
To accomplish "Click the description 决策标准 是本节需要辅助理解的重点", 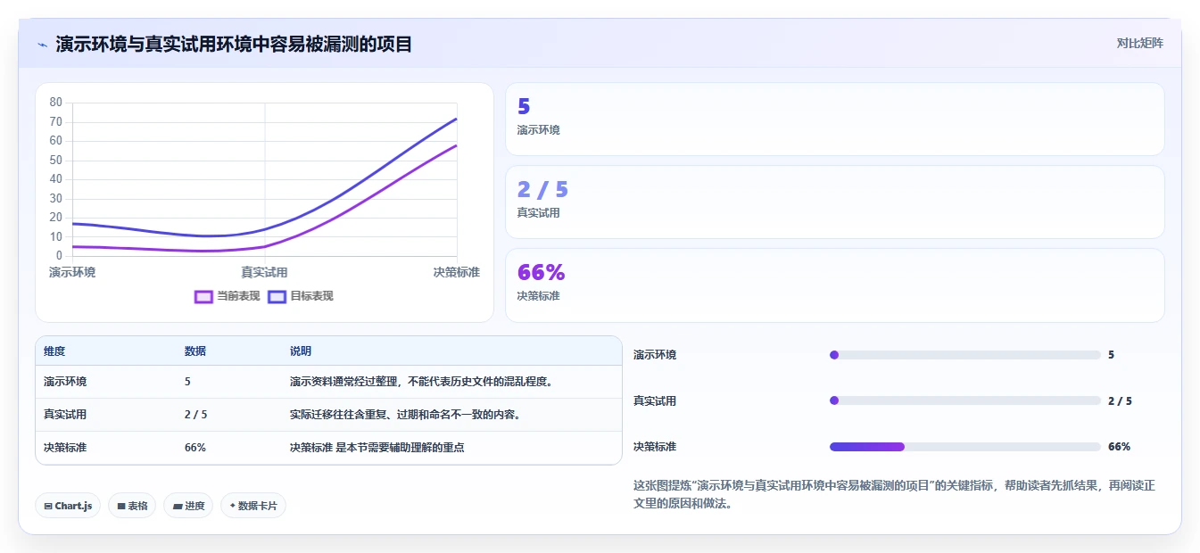I will click(377, 448).
